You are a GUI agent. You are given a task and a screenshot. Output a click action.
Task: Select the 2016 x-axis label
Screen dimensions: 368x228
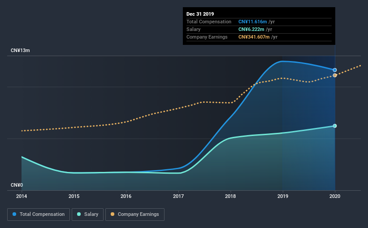click(x=126, y=196)
